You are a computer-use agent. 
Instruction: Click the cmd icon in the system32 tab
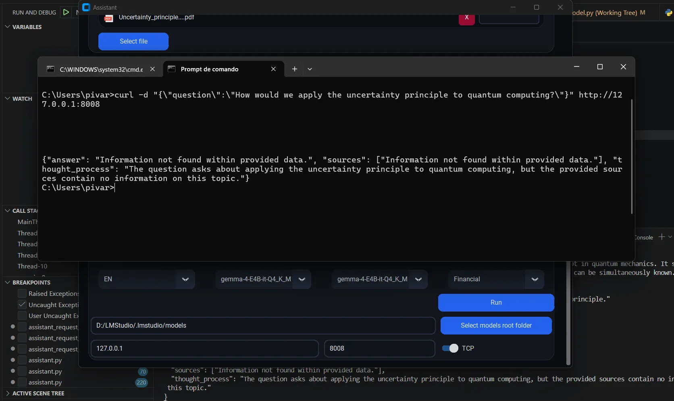(50, 69)
